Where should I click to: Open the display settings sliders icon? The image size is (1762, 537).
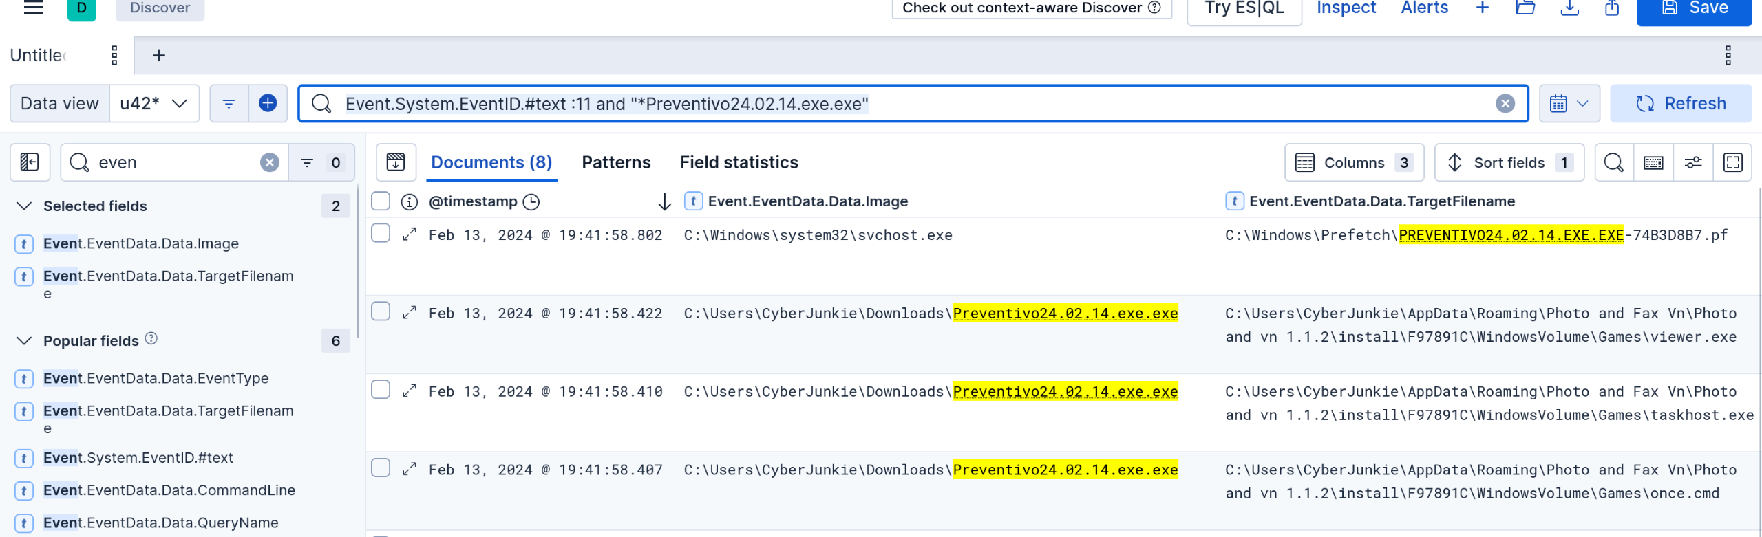(1693, 162)
